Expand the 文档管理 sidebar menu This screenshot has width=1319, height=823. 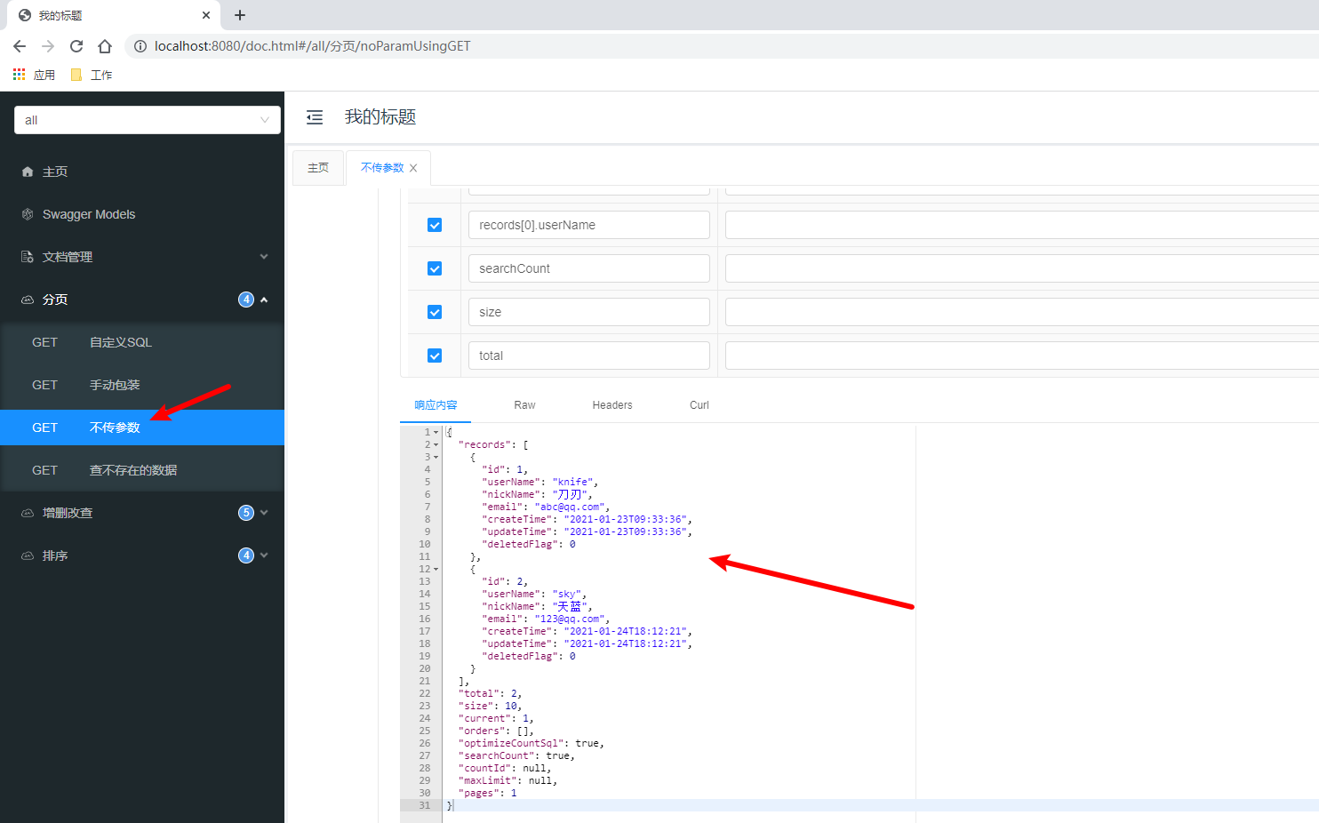click(x=142, y=257)
